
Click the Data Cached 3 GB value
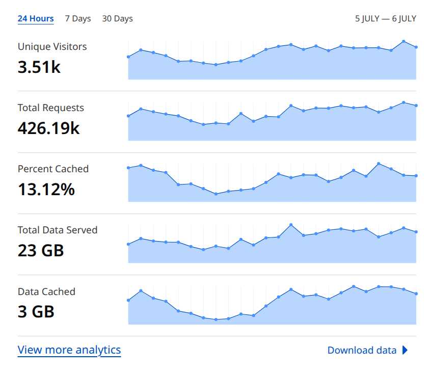point(36,312)
